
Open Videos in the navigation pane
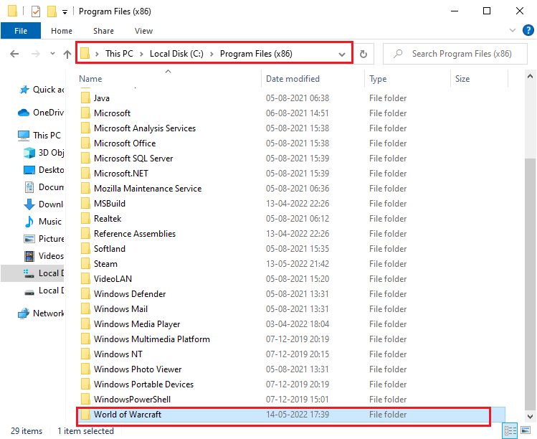(44, 256)
